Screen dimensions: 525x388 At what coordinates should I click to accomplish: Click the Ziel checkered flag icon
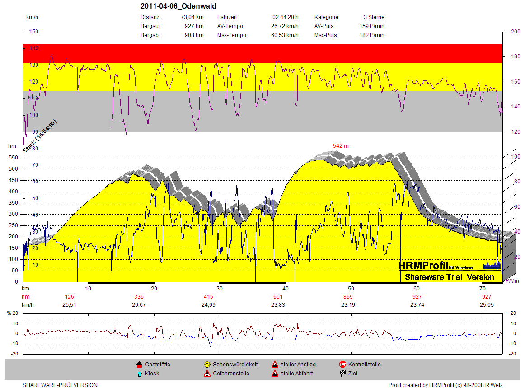point(342,374)
